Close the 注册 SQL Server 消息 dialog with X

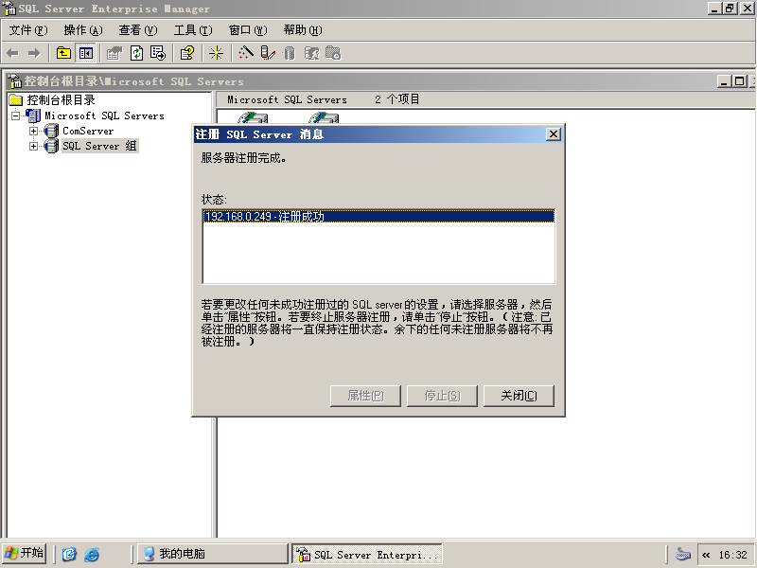tap(554, 134)
